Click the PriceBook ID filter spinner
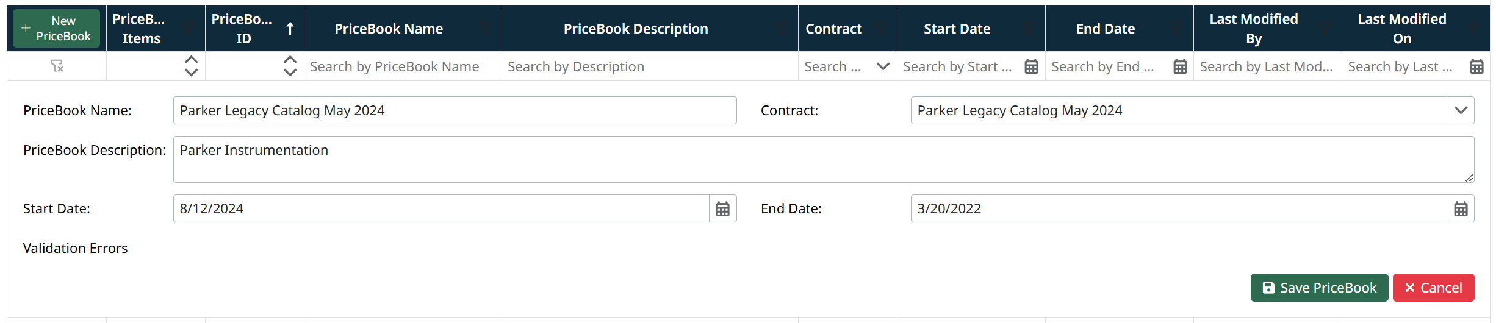Viewport: 1496px width, 323px height. click(x=290, y=66)
